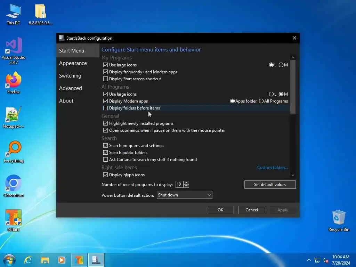Enable Display Start screen shortcut
This screenshot has height=267, width=356.
tap(105, 79)
